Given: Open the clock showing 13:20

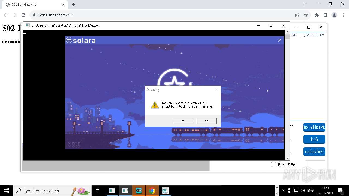Looking at the screenshot, I should pos(325,191).
